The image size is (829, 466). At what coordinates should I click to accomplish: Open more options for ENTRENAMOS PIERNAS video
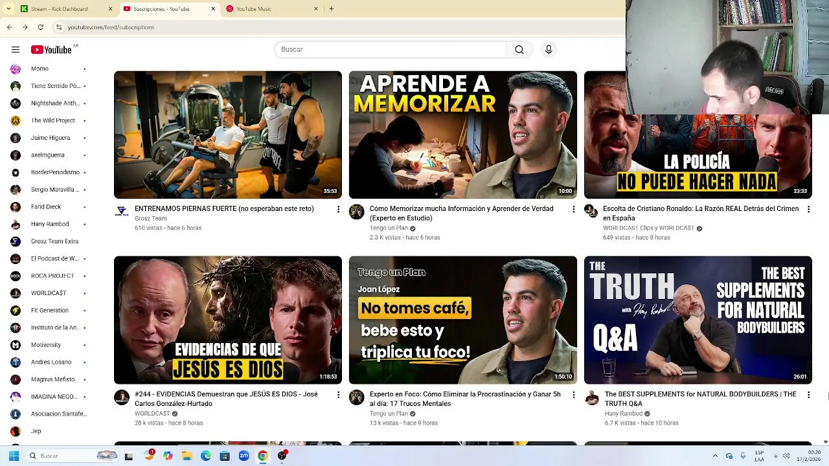click(338, 209)
